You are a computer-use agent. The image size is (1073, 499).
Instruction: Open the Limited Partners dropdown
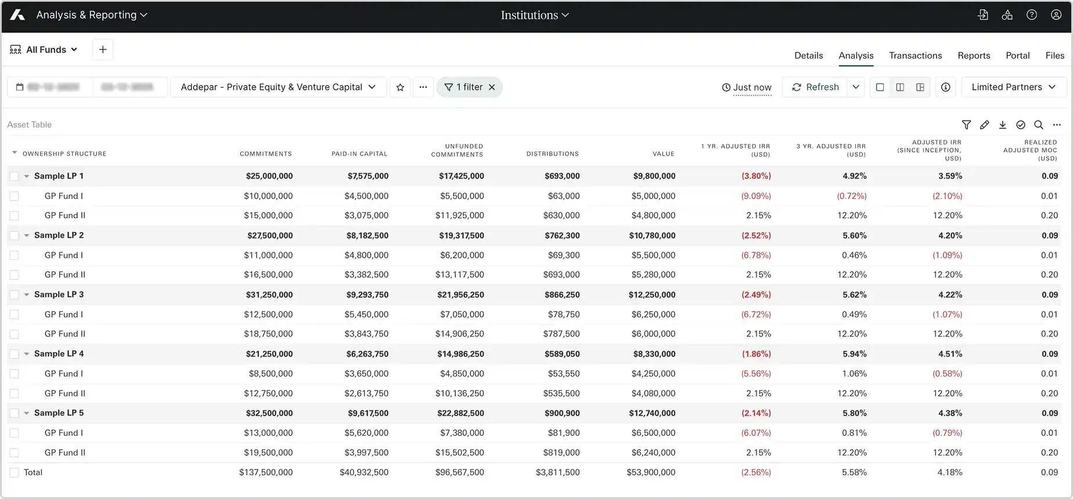click(1013, 87)
